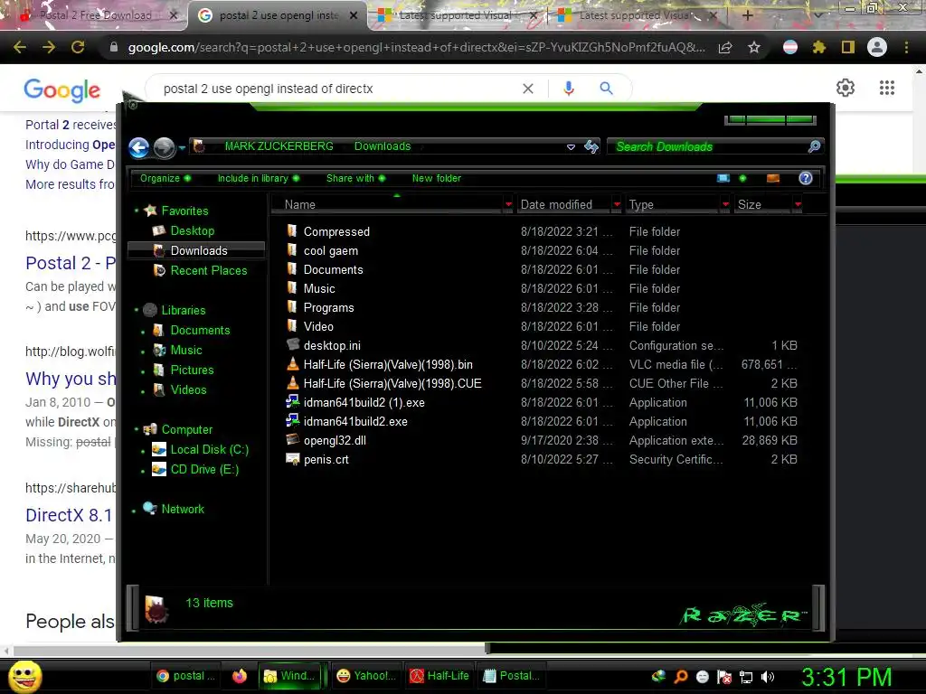Collapse the Computer tree group
Image resolution: width=926 pixels, height=694 pixels.
[x=137, y=429]
